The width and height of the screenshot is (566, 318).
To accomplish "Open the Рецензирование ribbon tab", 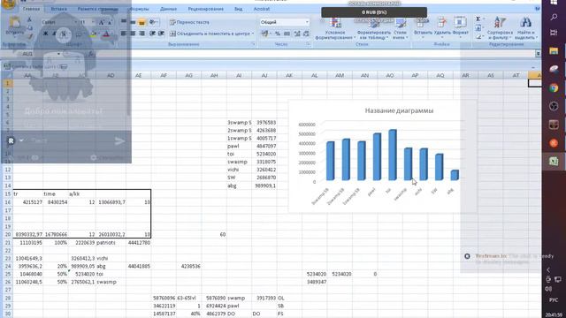I will pos(206,9).
